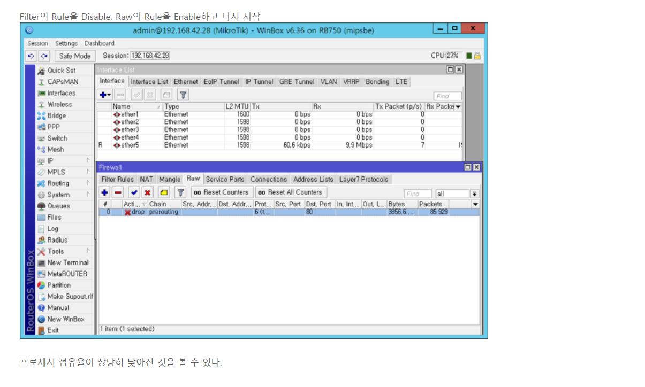This screenshot has width=645, height=387.
Task: Add a new firewall rule (blue plus)
Action: point(105,192)
